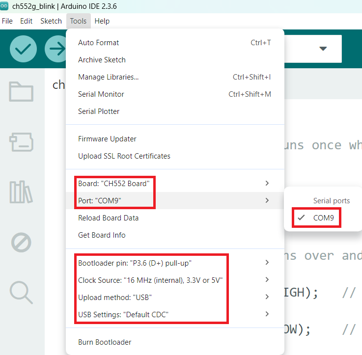The image size is (362, 355).
Task: Click Get Board Info entry
Action: click(102, 235)
